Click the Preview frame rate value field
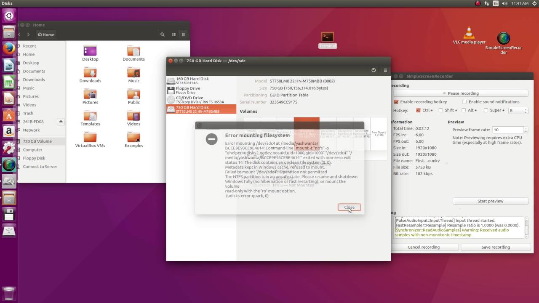539x303 pixels. [x=508, y=130]
